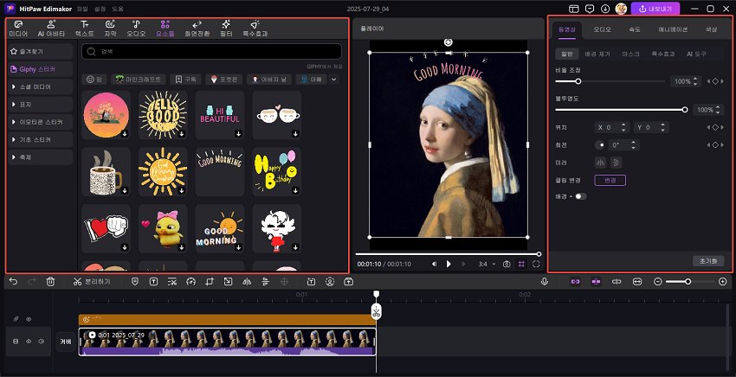Add a 비율 조정 keyframe diamond
Image resolution: width=736 pixels, height=377 pixels.
click(x=715, y=81)
